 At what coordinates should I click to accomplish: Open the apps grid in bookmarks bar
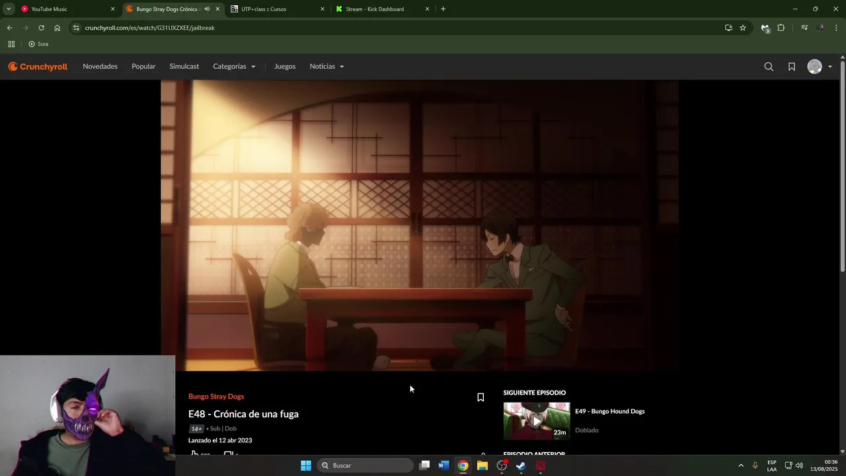[x=11, y=44]
